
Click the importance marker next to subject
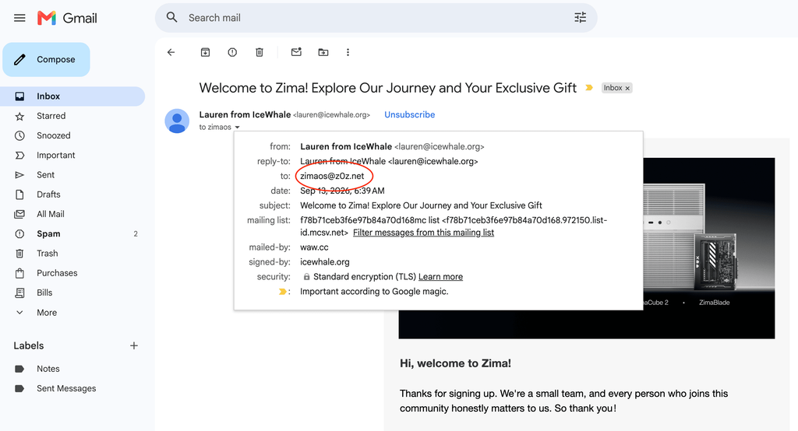tap(589, 88)
